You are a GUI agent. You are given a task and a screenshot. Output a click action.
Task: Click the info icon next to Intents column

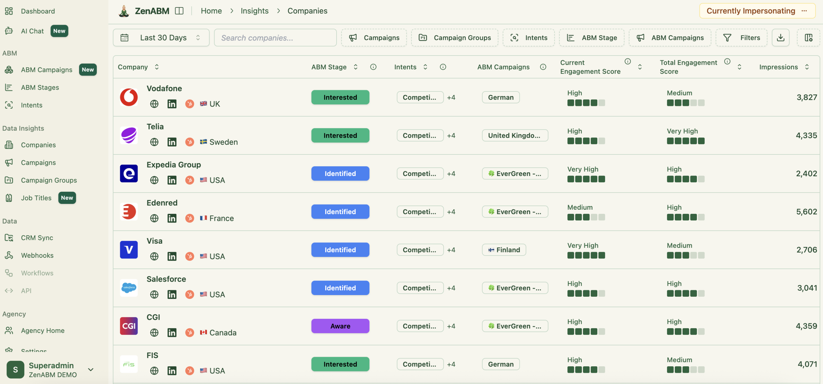[x=443, y=67]
